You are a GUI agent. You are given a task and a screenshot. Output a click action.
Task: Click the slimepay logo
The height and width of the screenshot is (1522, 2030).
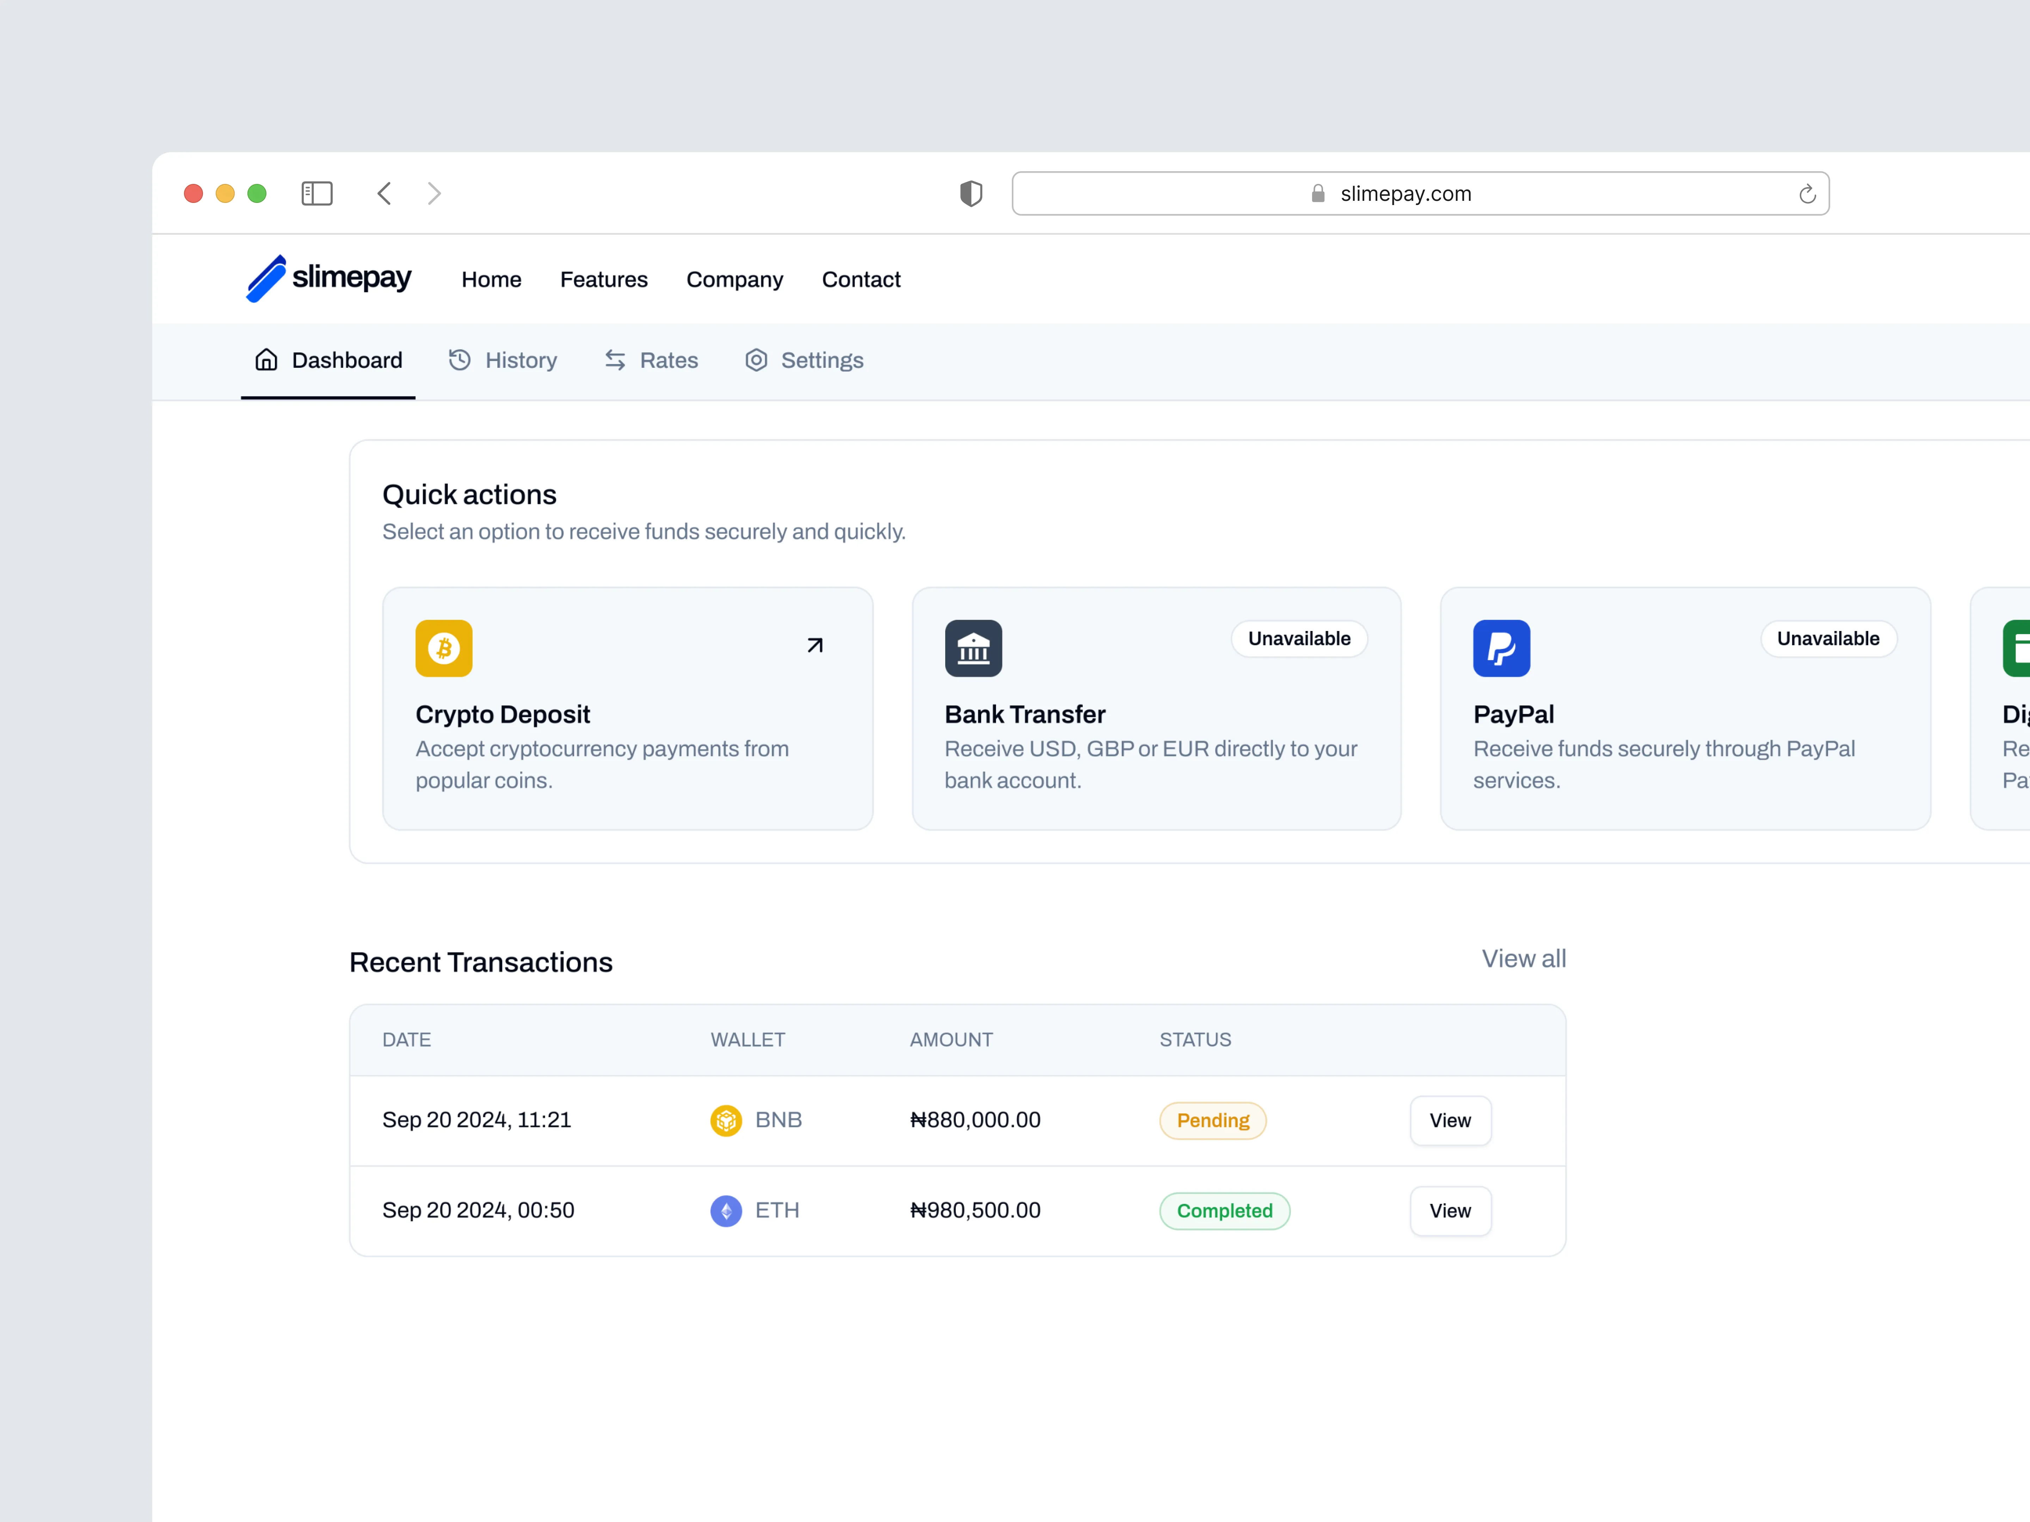328,278
